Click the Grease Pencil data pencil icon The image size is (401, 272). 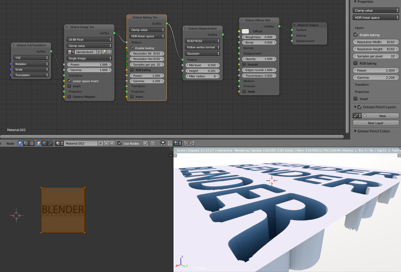tap(357, 116)
